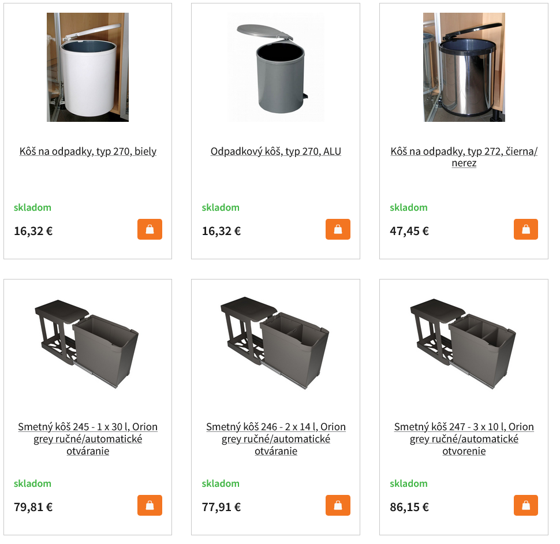Open Kôš na odpadky typ 272 link
The height and width of the screenshot is (544, 560).
[464, 157]
